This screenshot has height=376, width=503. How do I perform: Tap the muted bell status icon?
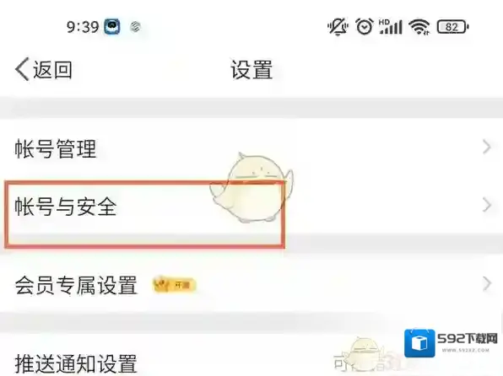coord(338,27)
